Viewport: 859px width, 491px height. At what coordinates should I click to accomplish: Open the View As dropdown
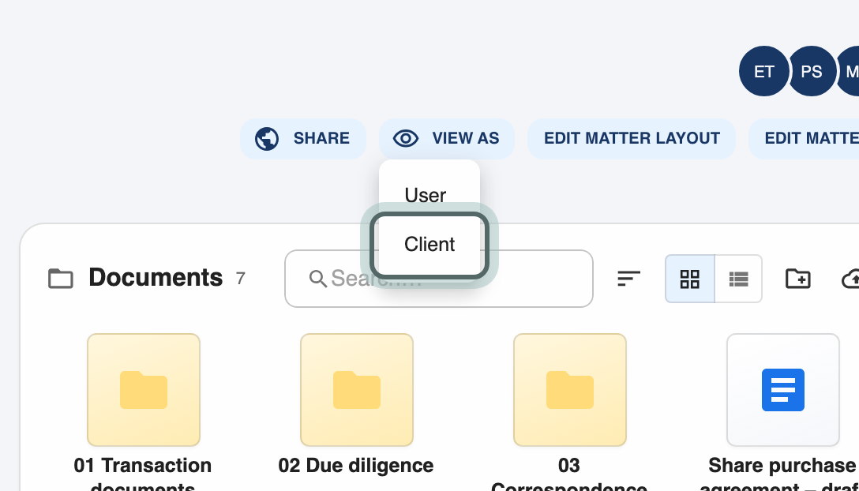tap(447, 139)
